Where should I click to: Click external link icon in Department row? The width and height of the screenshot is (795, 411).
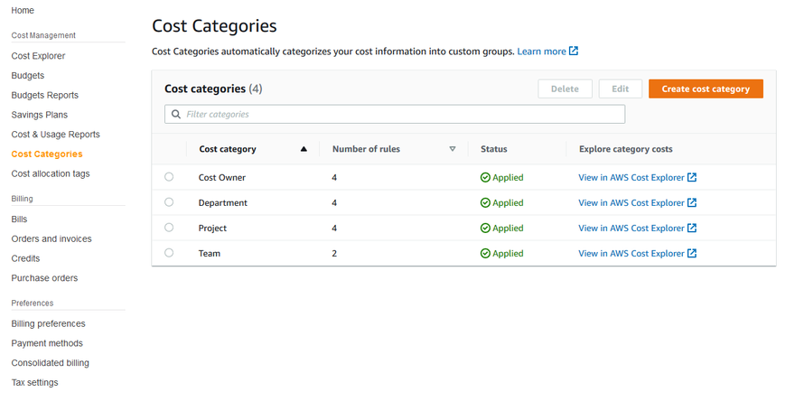[692, 203]
